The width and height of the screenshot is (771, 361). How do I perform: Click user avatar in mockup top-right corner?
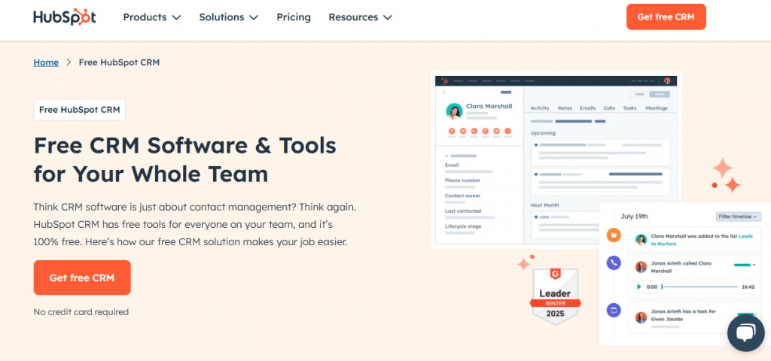[x=667, y=80]
